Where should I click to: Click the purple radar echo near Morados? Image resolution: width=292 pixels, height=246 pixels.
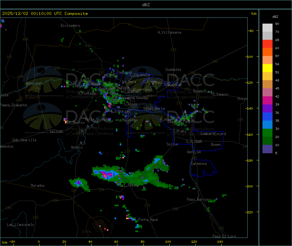(79, 183)
